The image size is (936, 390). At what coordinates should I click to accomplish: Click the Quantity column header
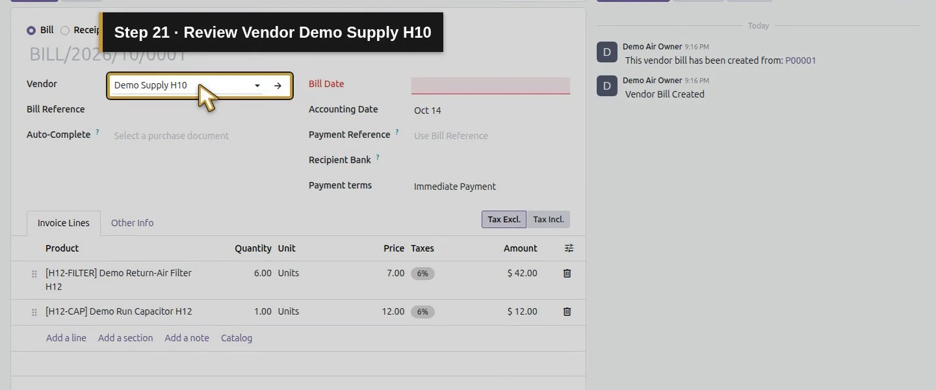point(253,248)
